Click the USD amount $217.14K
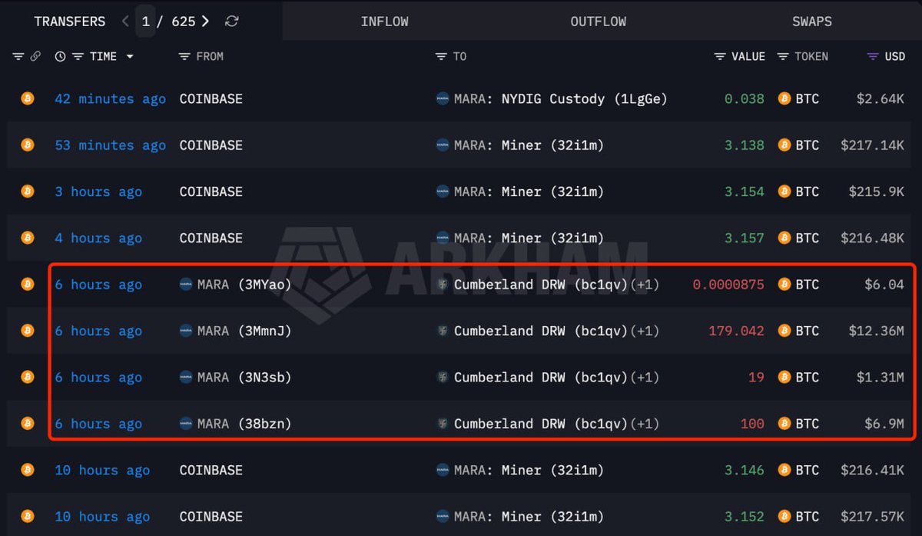Viewport: 922px width, 536px height. click(872, 145)
